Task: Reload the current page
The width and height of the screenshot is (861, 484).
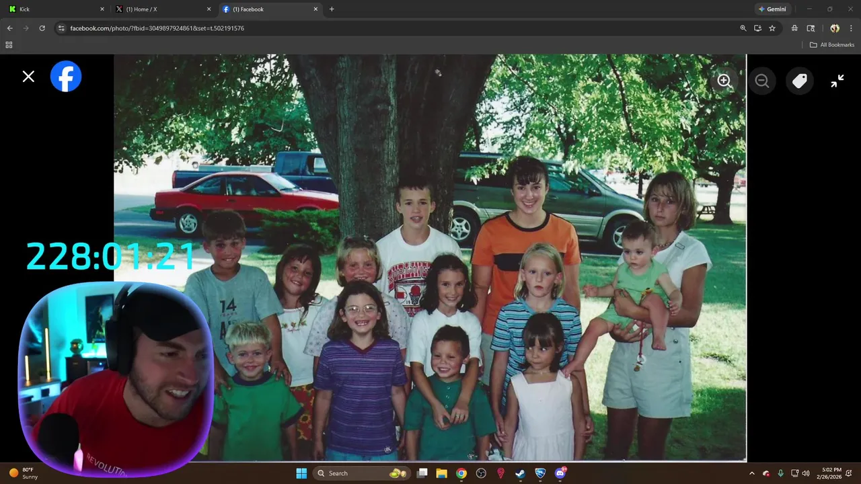Action: coord(42,28)
